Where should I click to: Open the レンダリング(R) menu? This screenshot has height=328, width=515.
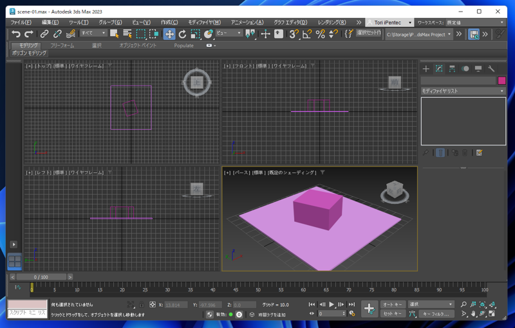(x=332, y=23)
